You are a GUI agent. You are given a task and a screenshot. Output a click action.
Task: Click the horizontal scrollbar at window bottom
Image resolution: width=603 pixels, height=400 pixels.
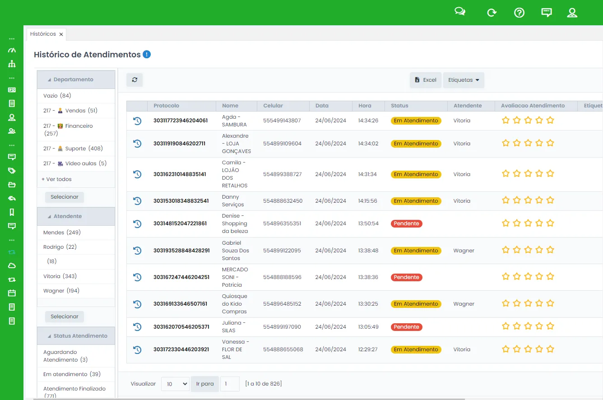pyautogui.click(x=249, y=399)
